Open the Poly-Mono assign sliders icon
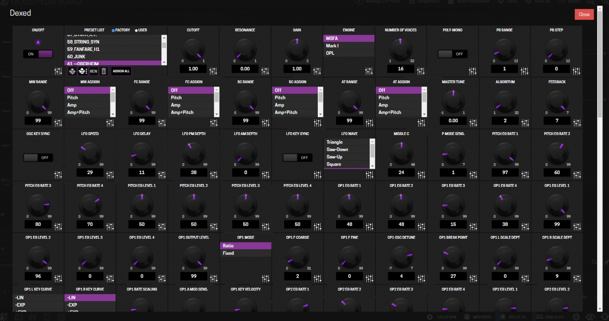 coord(473,71)
